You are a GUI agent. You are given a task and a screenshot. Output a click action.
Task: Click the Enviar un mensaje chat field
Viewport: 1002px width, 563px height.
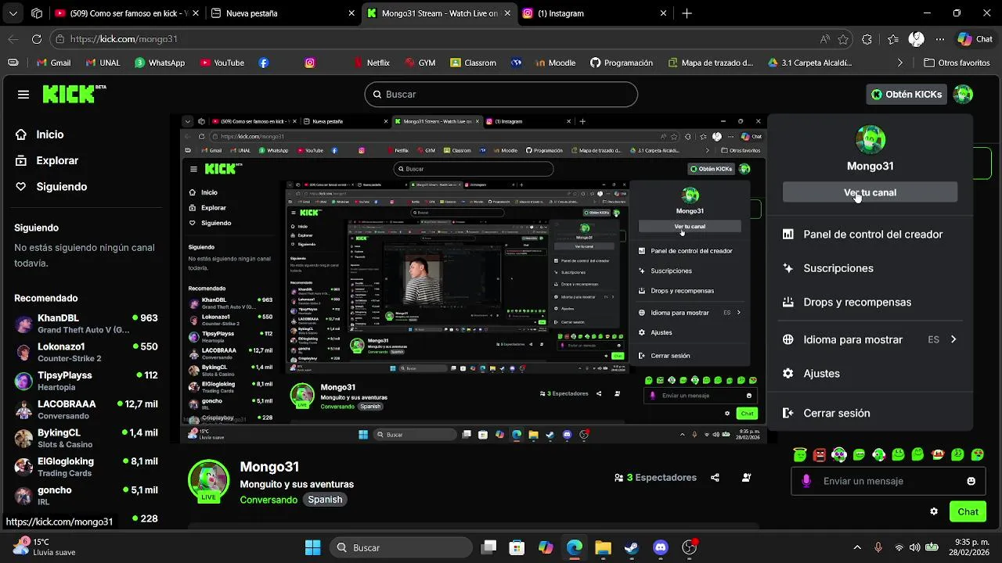pos(888,481)
